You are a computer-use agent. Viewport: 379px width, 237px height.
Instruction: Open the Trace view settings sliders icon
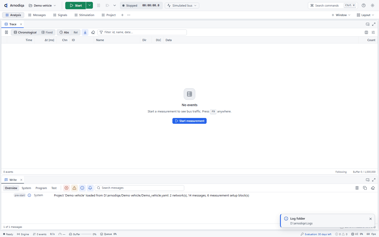point(373,32)
